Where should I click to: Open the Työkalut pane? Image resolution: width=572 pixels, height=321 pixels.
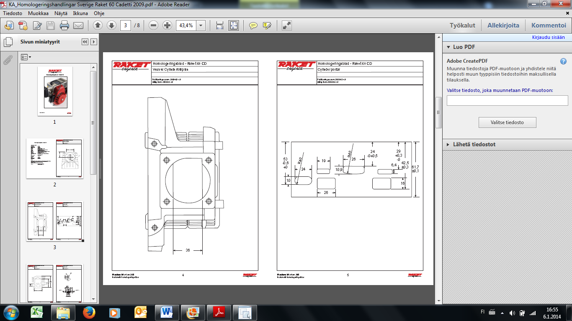pos(462,25)
